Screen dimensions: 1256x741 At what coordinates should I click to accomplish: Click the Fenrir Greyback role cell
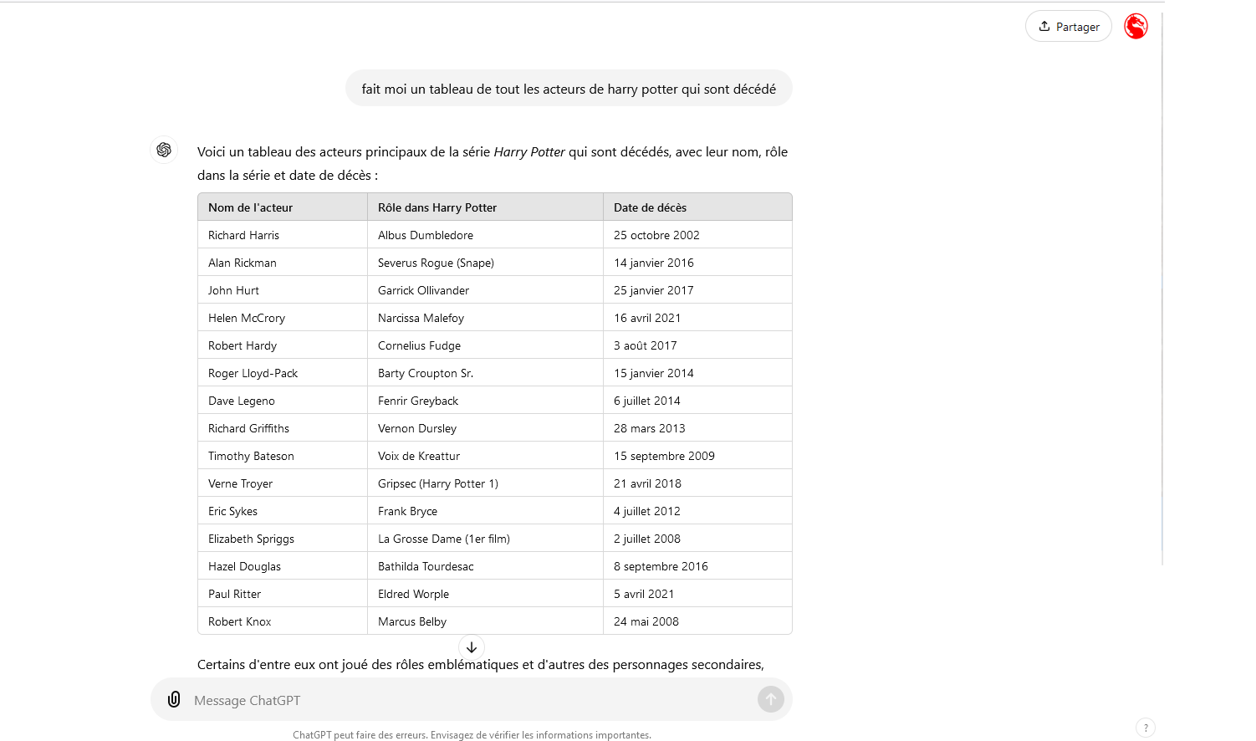coord(418,401)
